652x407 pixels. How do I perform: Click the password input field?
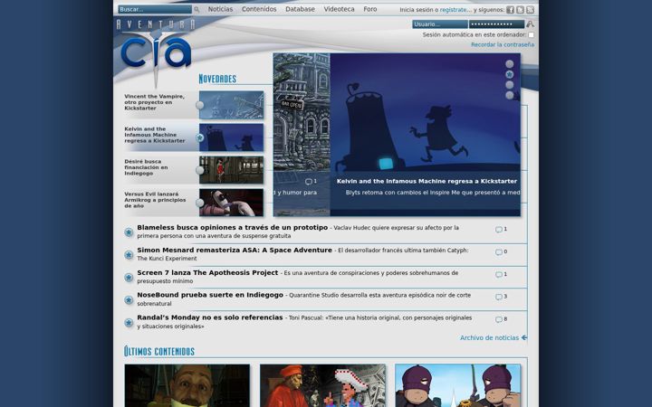coord(496,24)
